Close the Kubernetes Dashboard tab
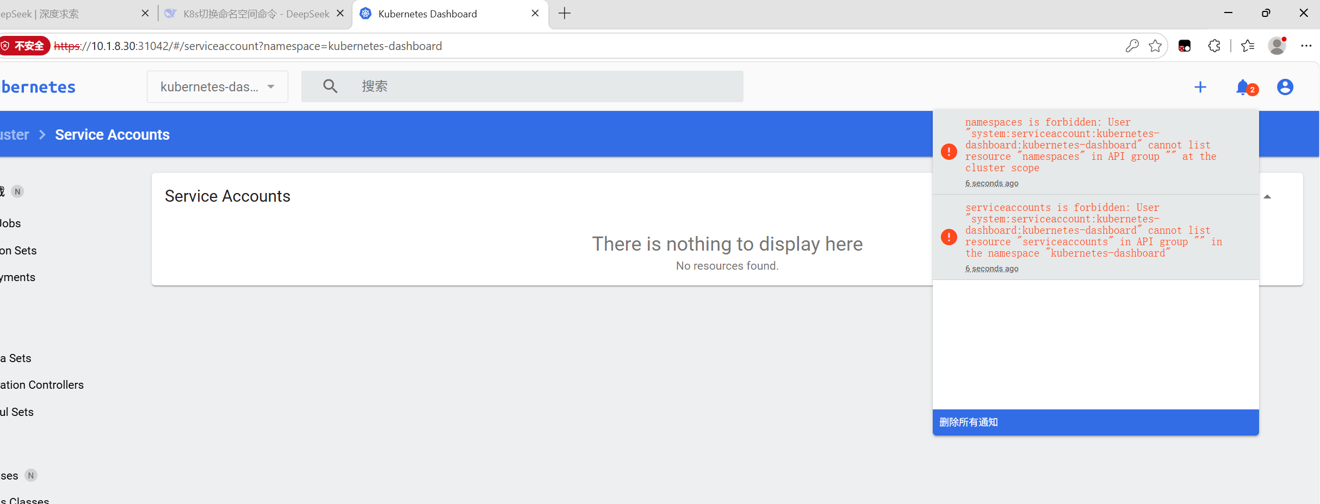 point(535,14)
